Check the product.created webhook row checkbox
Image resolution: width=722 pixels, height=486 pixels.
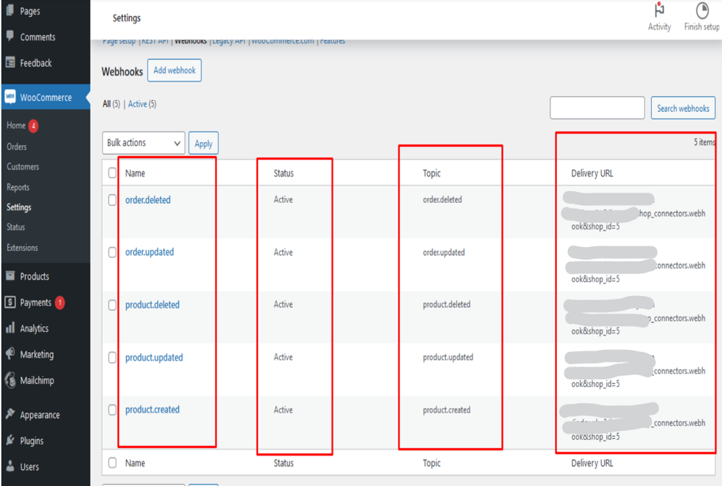(x=112, y=410)
